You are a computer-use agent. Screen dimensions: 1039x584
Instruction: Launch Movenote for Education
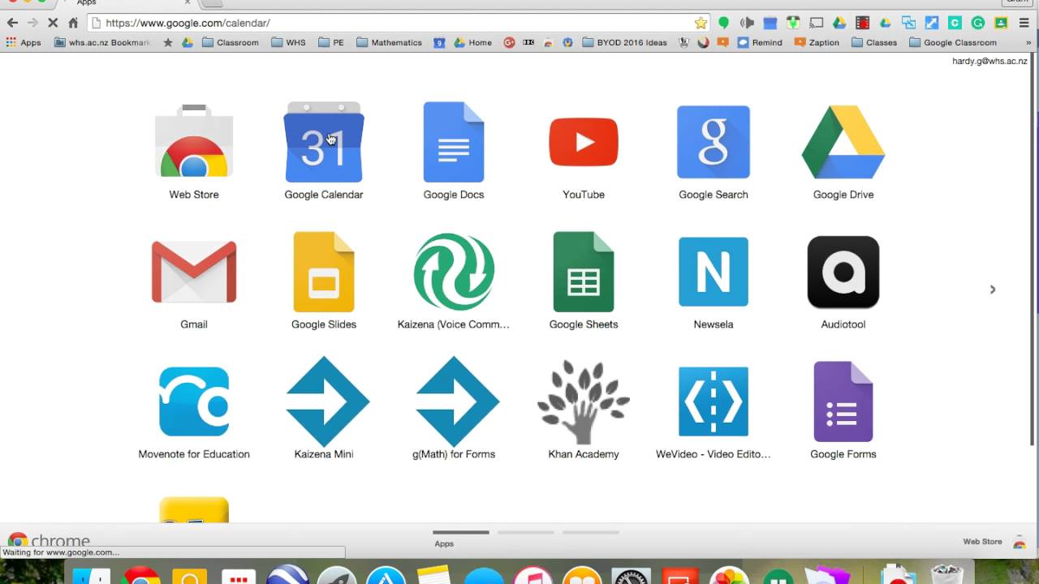pyautogui.click(x=194, y=411)
